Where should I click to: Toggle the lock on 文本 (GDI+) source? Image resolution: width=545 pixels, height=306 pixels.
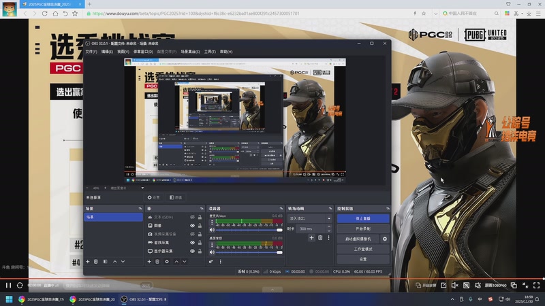point(200,217)
